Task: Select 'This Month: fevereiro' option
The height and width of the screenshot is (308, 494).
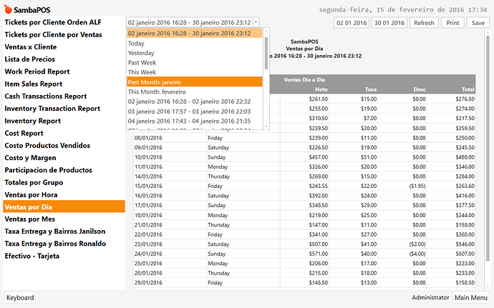Action: 195,92
